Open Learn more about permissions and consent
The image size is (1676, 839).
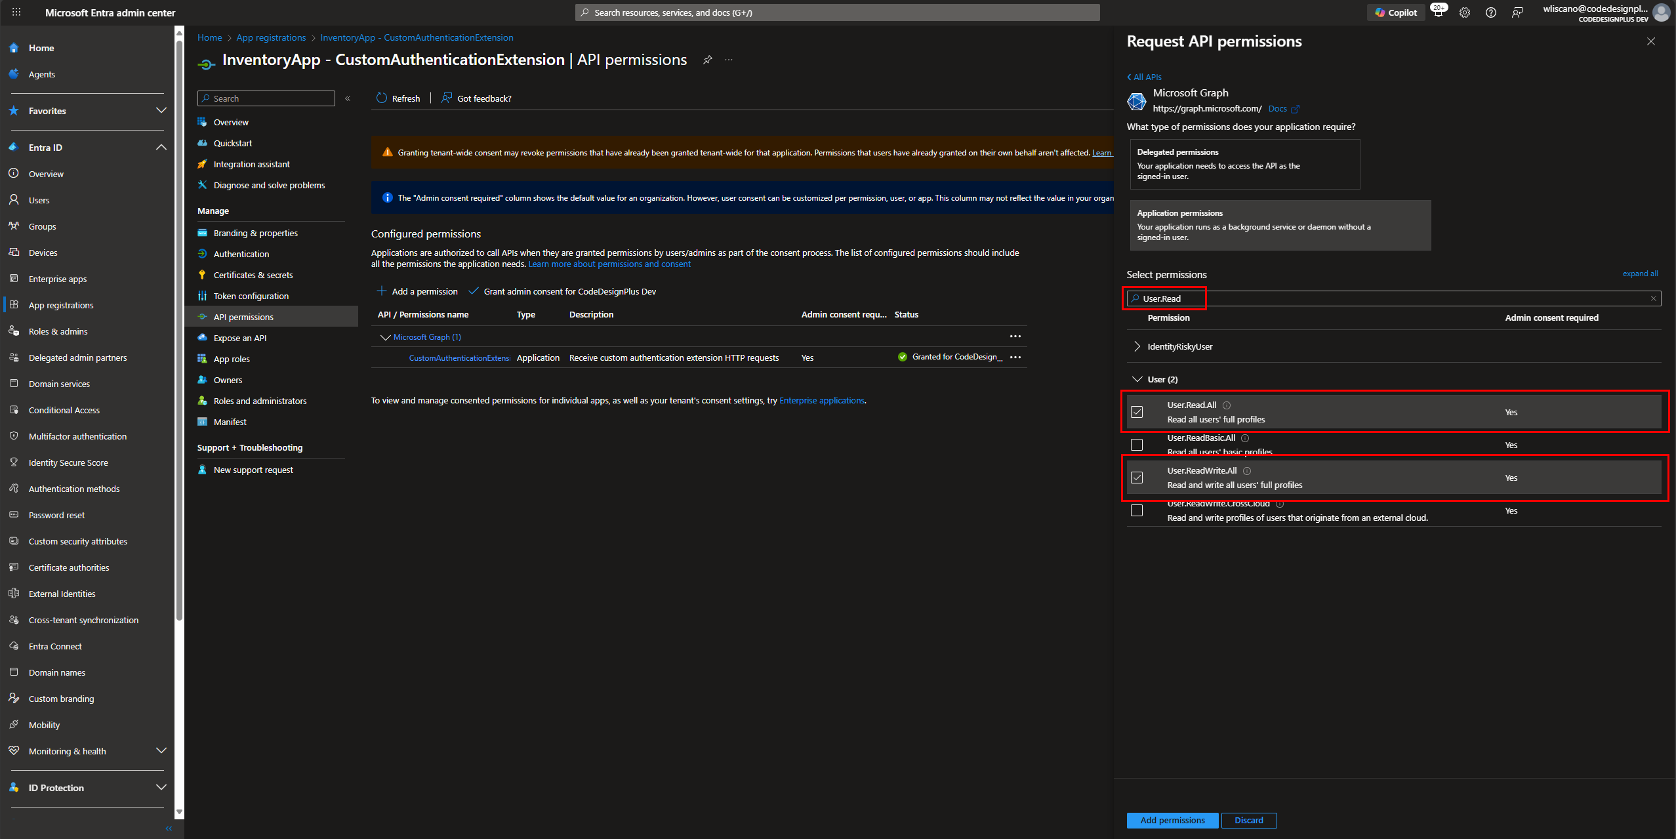[609, 264]
